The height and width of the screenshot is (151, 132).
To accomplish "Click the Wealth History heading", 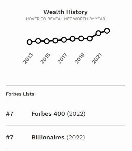I will [x=65, y=12].
